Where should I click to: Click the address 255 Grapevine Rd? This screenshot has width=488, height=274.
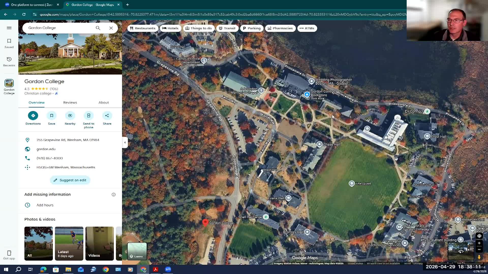(68, 140)
